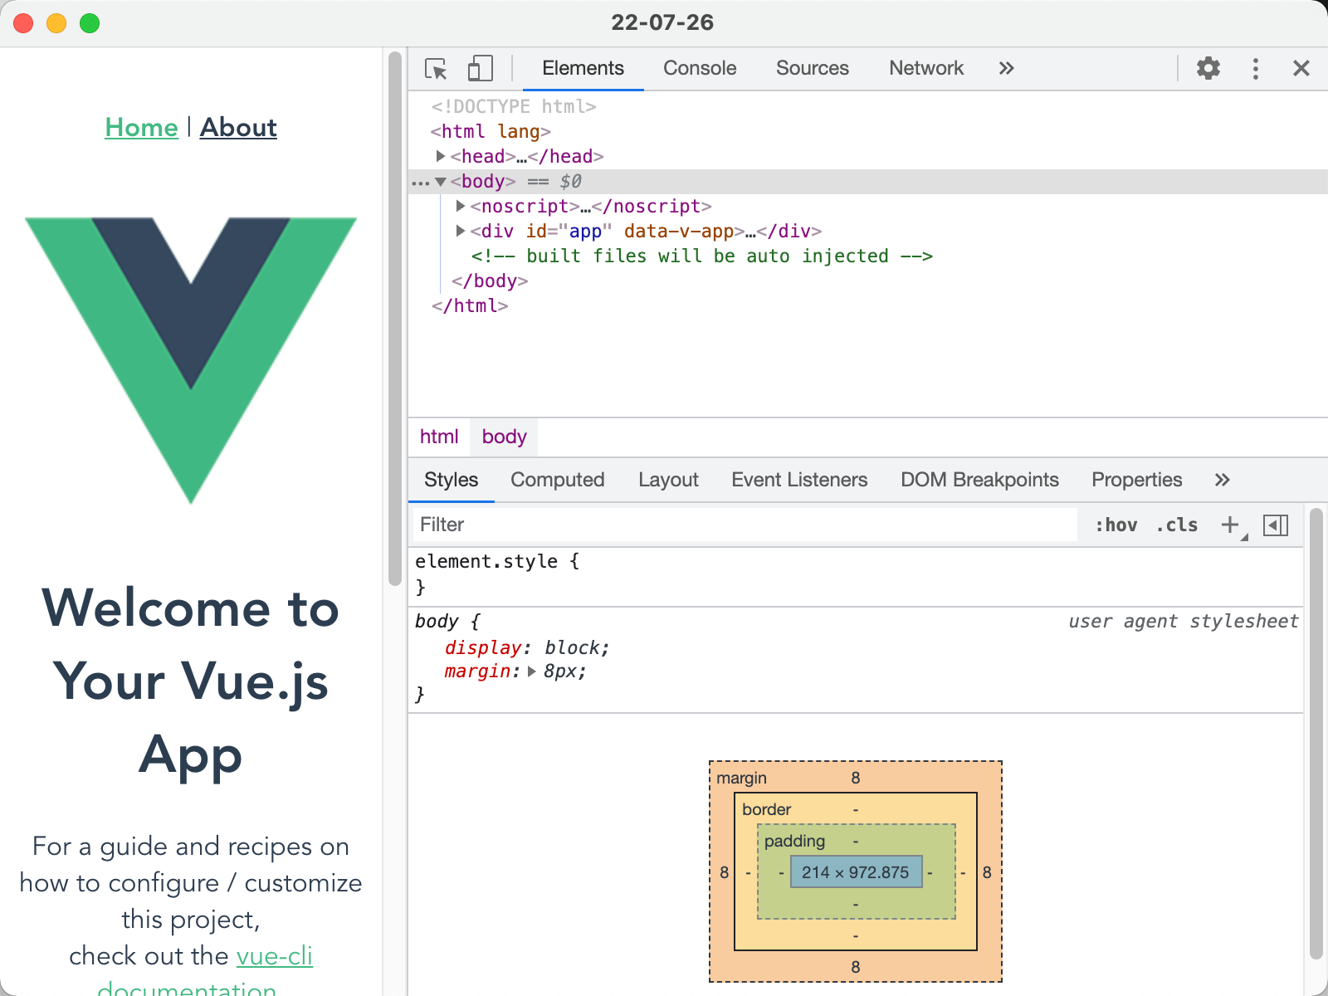
Task: Collapse the body element node
Action: (x=441, y=181)
